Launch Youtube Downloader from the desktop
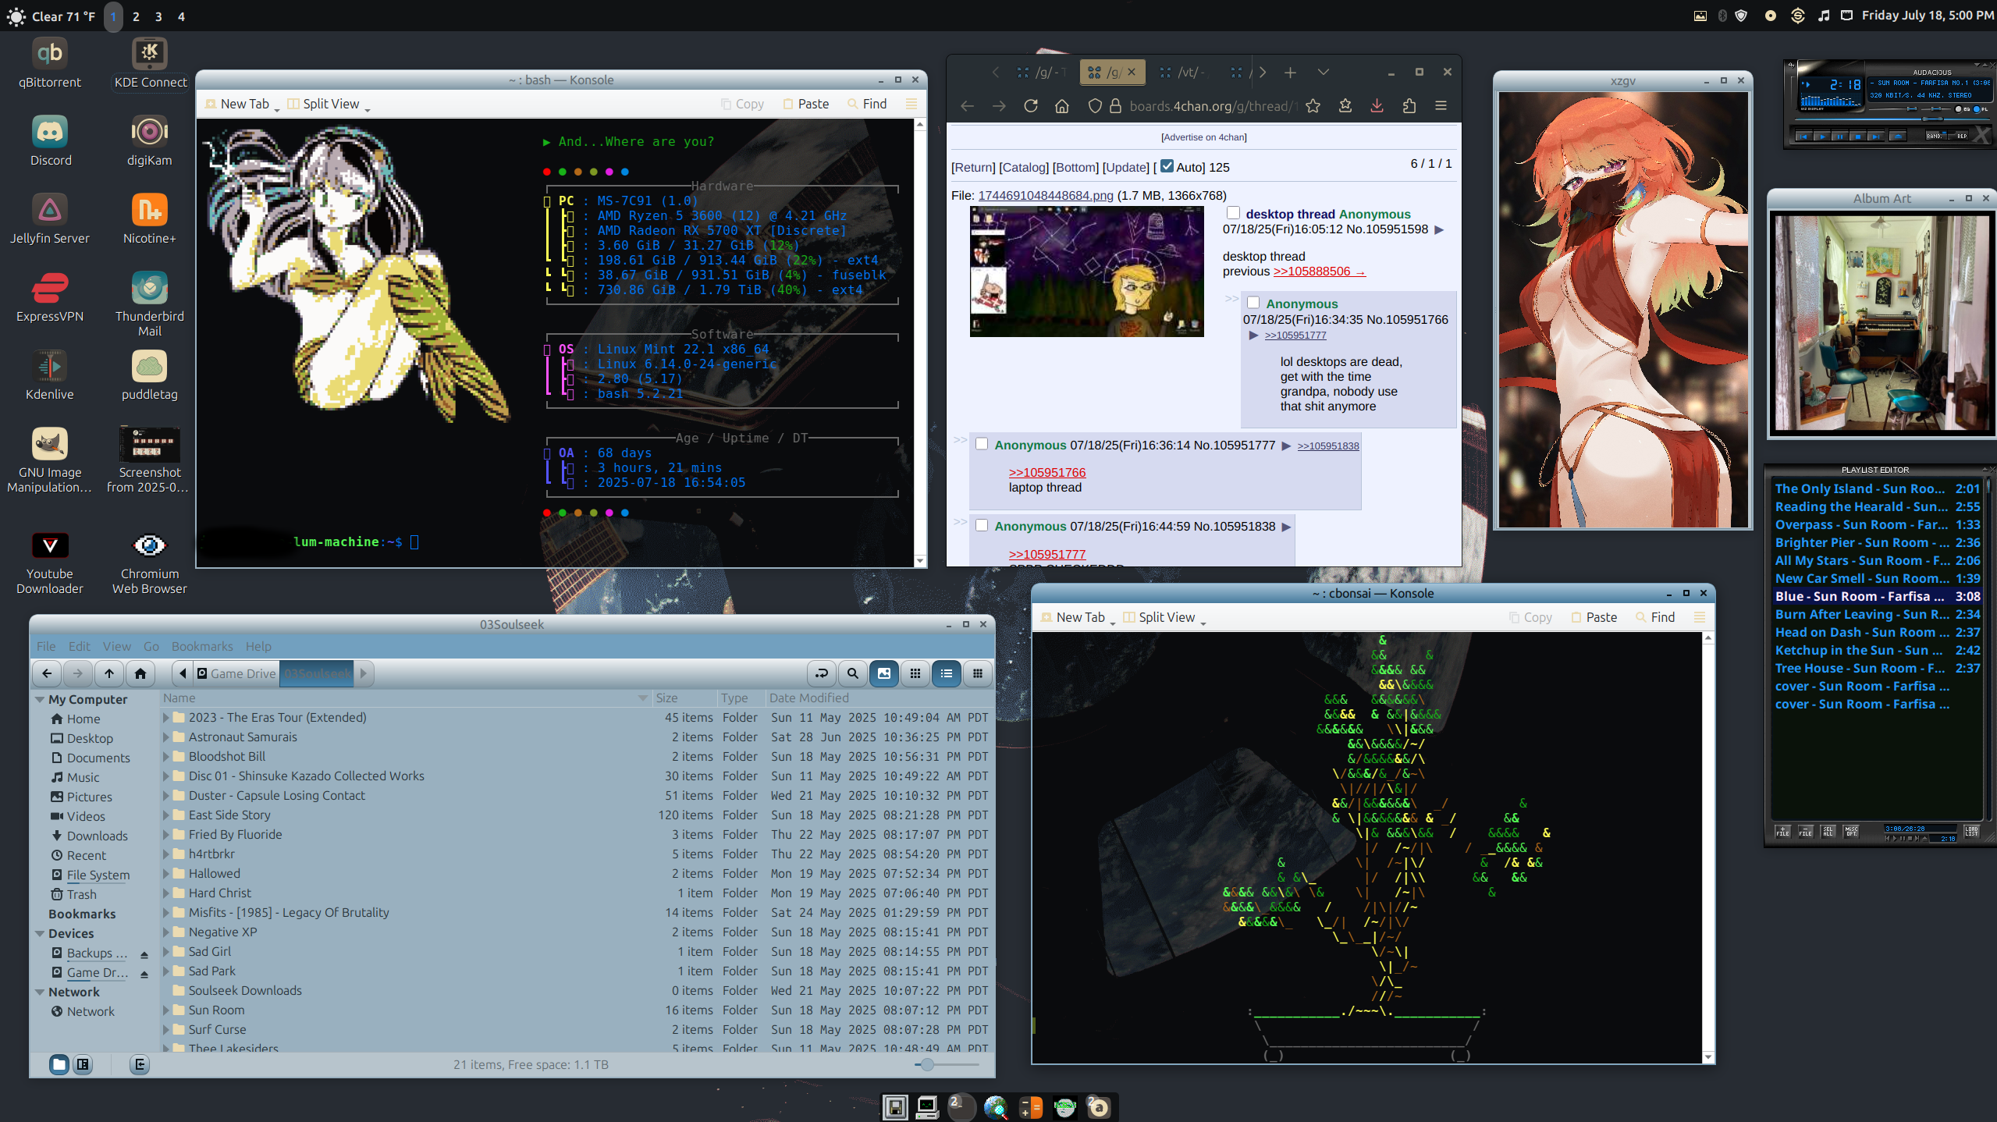 (x=49, y=563)
